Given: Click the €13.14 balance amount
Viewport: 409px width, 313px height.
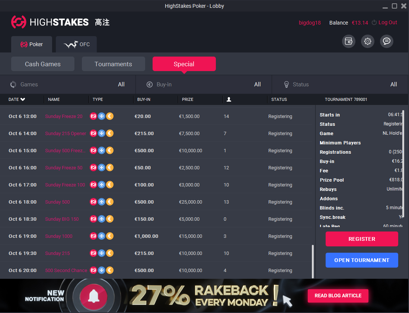Looking at the screenshot, I should coord(360,23).
